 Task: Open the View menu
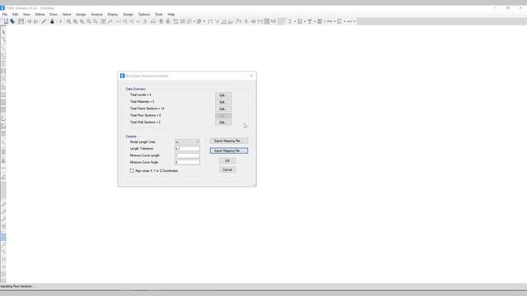tap(26, 15)
